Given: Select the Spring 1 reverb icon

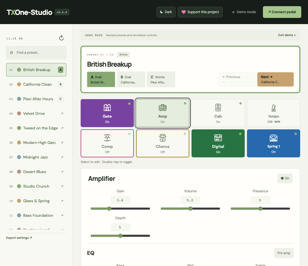Looking at the screenshot, I should tap(274, 138).
